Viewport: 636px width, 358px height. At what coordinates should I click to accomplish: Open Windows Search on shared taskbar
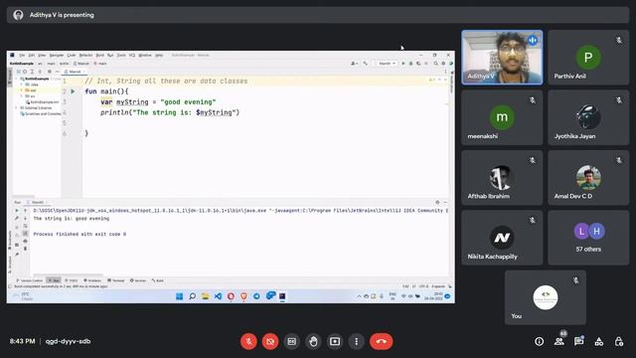click(x=192, y=296)
